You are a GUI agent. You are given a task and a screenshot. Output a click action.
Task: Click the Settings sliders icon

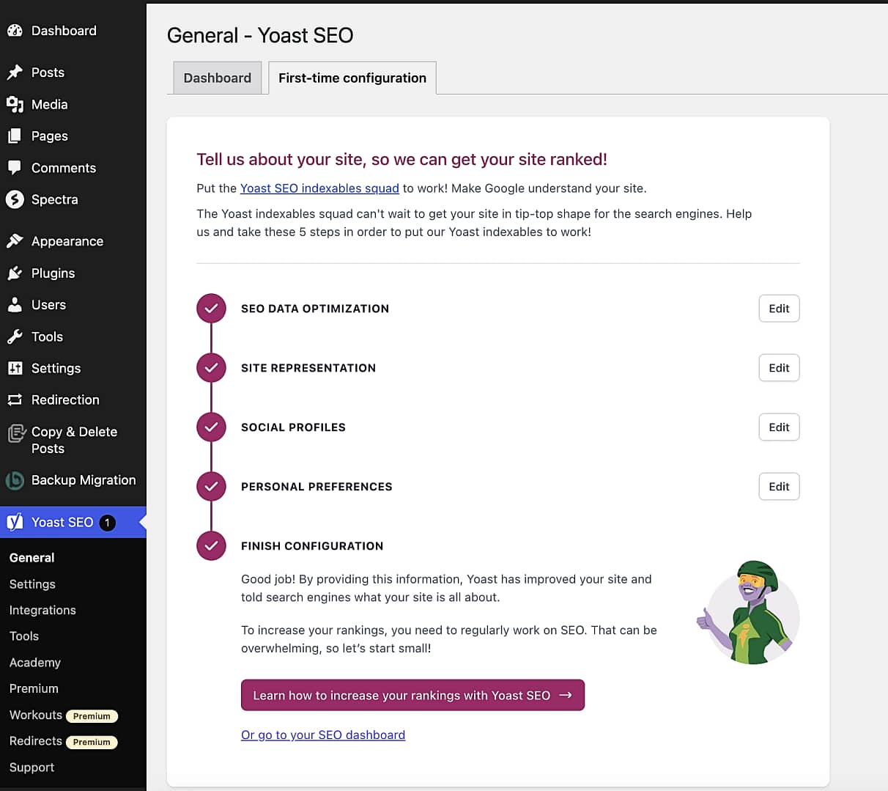click(x=15, y=368)
